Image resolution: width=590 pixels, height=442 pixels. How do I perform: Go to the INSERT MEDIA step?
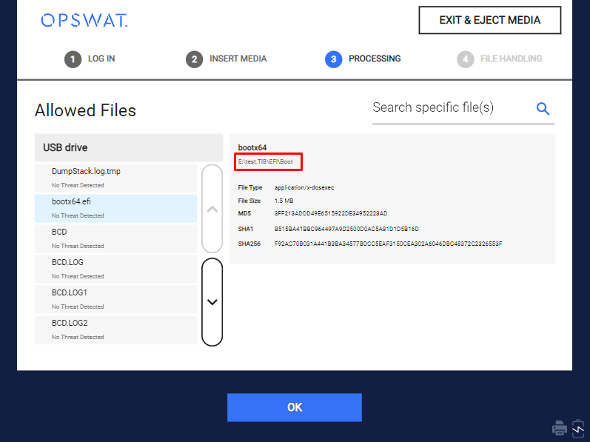226,59
